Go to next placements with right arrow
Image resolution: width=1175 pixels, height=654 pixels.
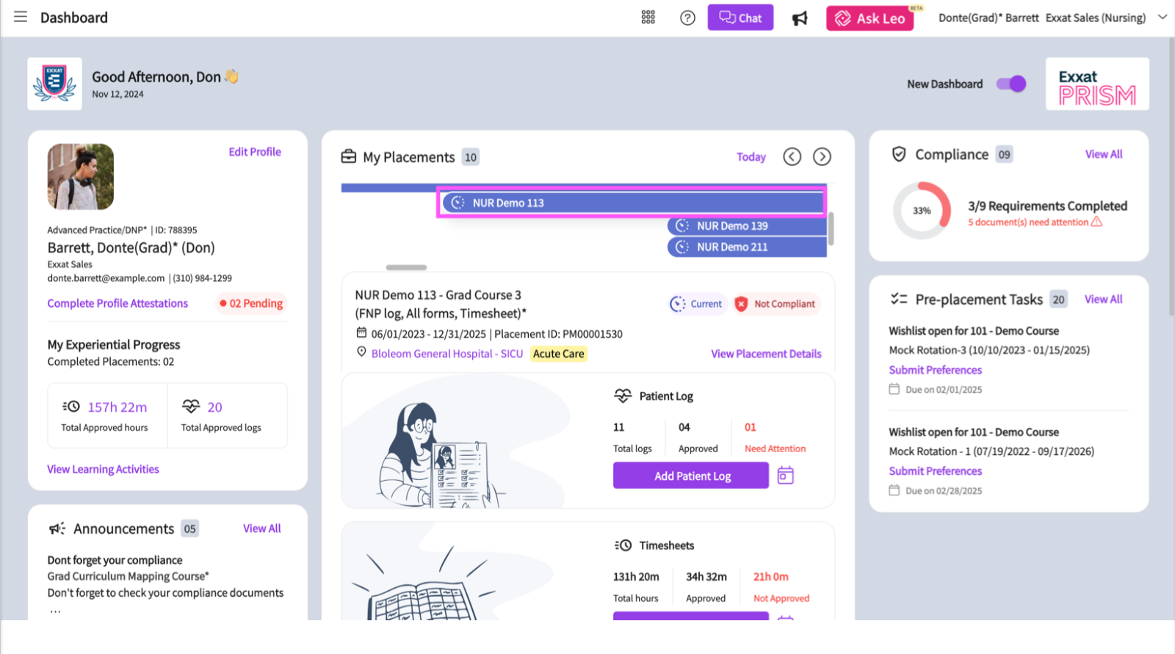click(x=822, y=156)
